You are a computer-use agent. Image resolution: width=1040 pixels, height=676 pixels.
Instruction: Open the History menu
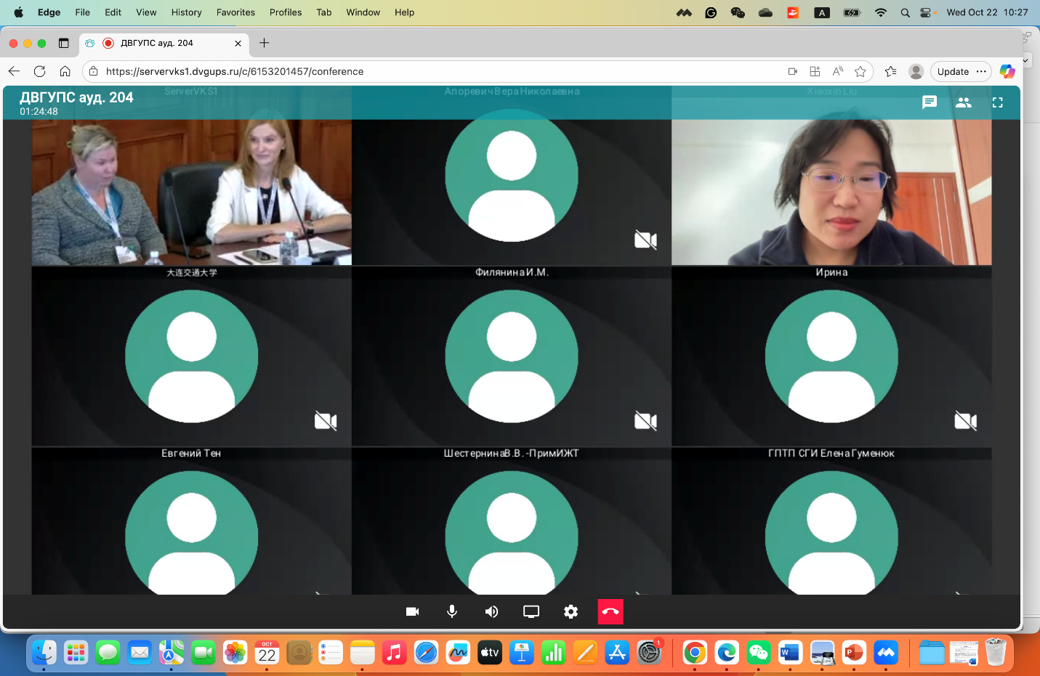(186, 12)
